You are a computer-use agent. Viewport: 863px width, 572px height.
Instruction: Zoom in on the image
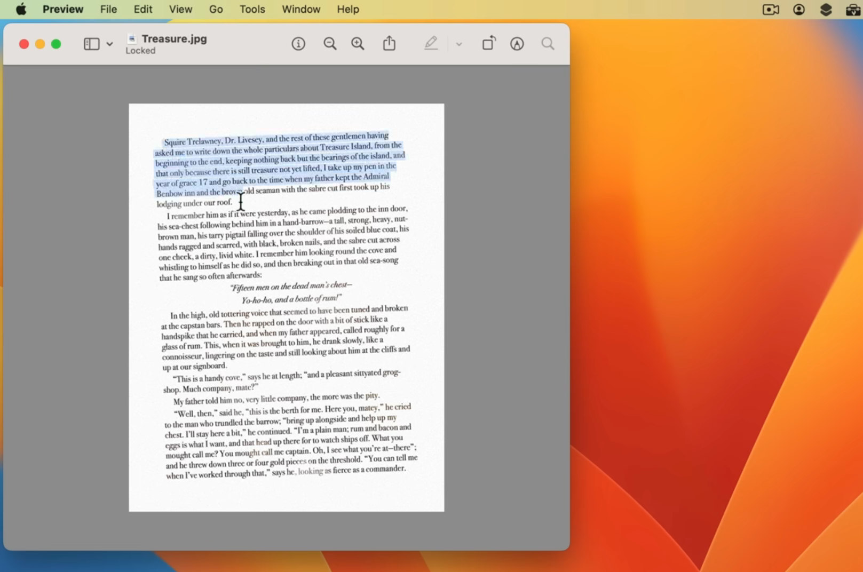click(x=358, y=44)
